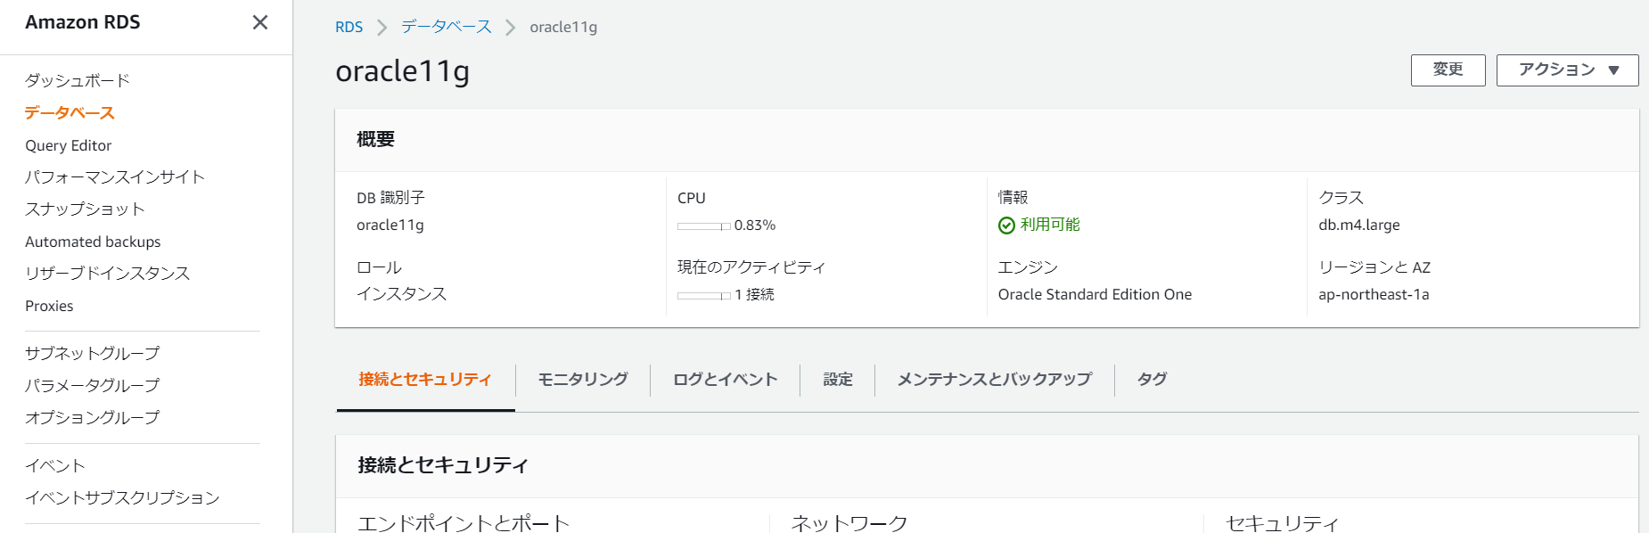Image resolution: width=1649 pixels, height=533 pixels.
Task: Select データベース in the sidebar navigation
Action: pyautogui.click(x=70, y=113)
